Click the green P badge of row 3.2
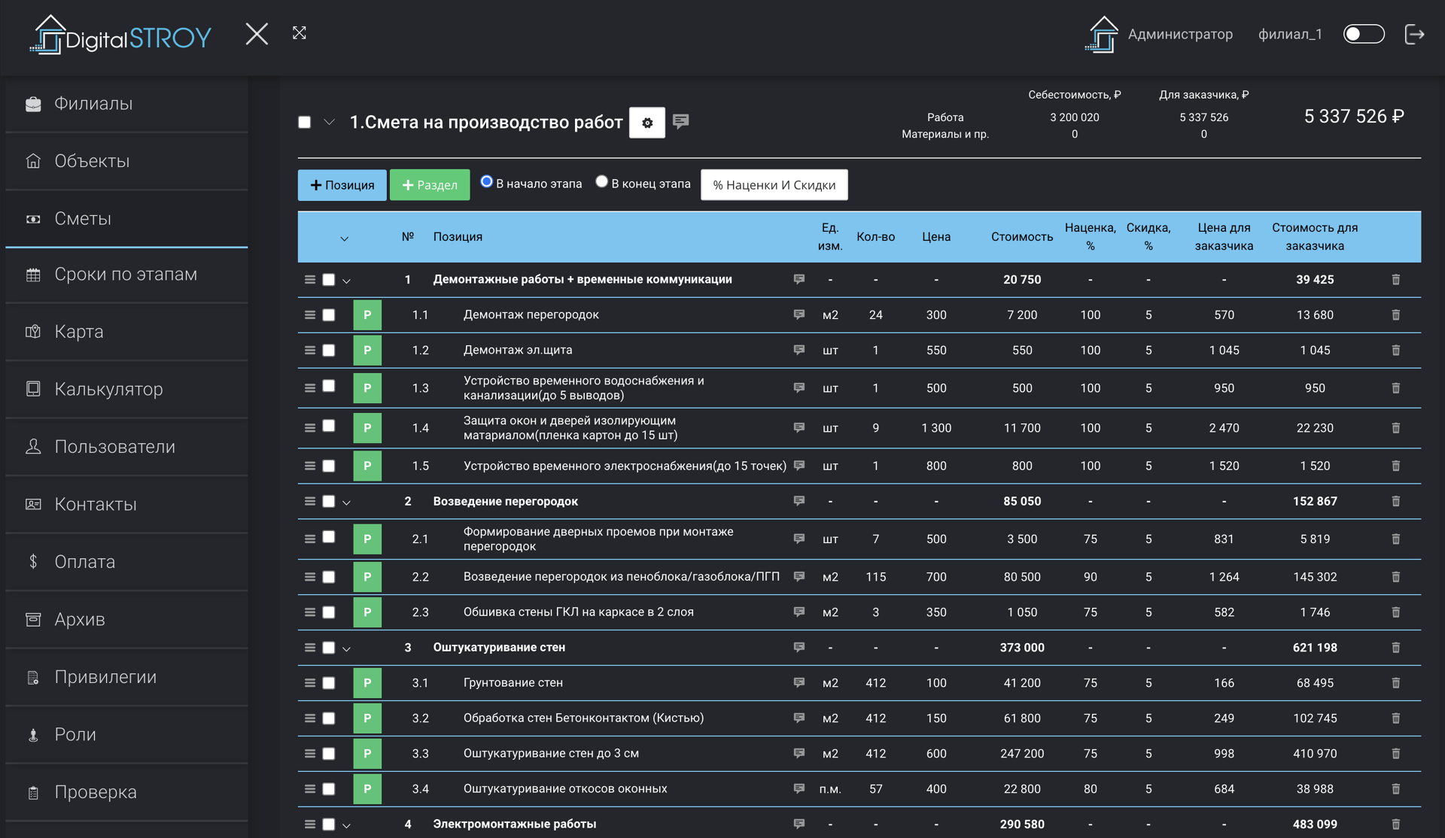 [x=367, y=718]
